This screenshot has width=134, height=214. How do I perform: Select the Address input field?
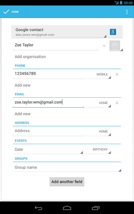[x=48, y=131]
